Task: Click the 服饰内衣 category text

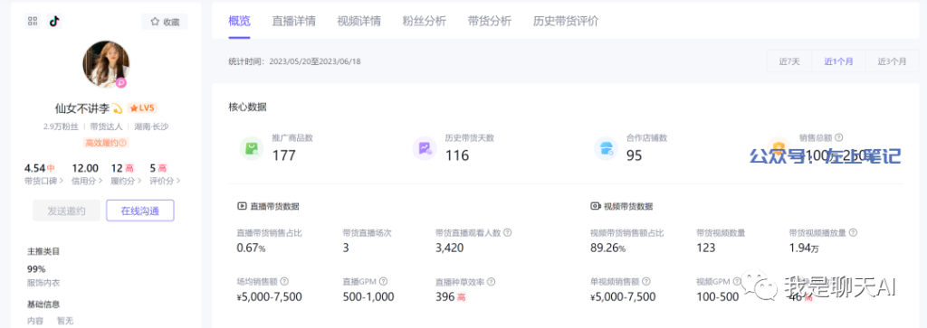Action: (x=43, y=283)
